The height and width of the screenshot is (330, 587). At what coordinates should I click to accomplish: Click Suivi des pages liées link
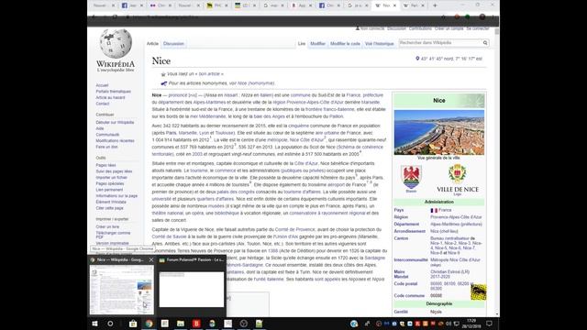(x=114, y=171)
